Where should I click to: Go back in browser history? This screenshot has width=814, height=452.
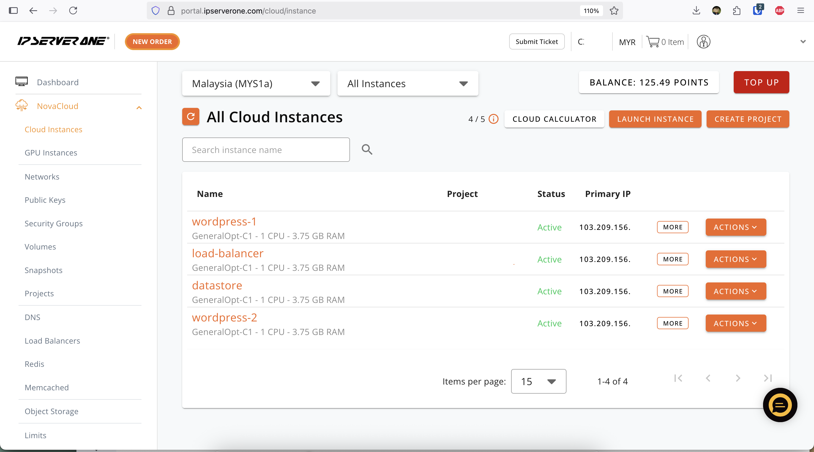pyautogui.click(x=33, y=11)
